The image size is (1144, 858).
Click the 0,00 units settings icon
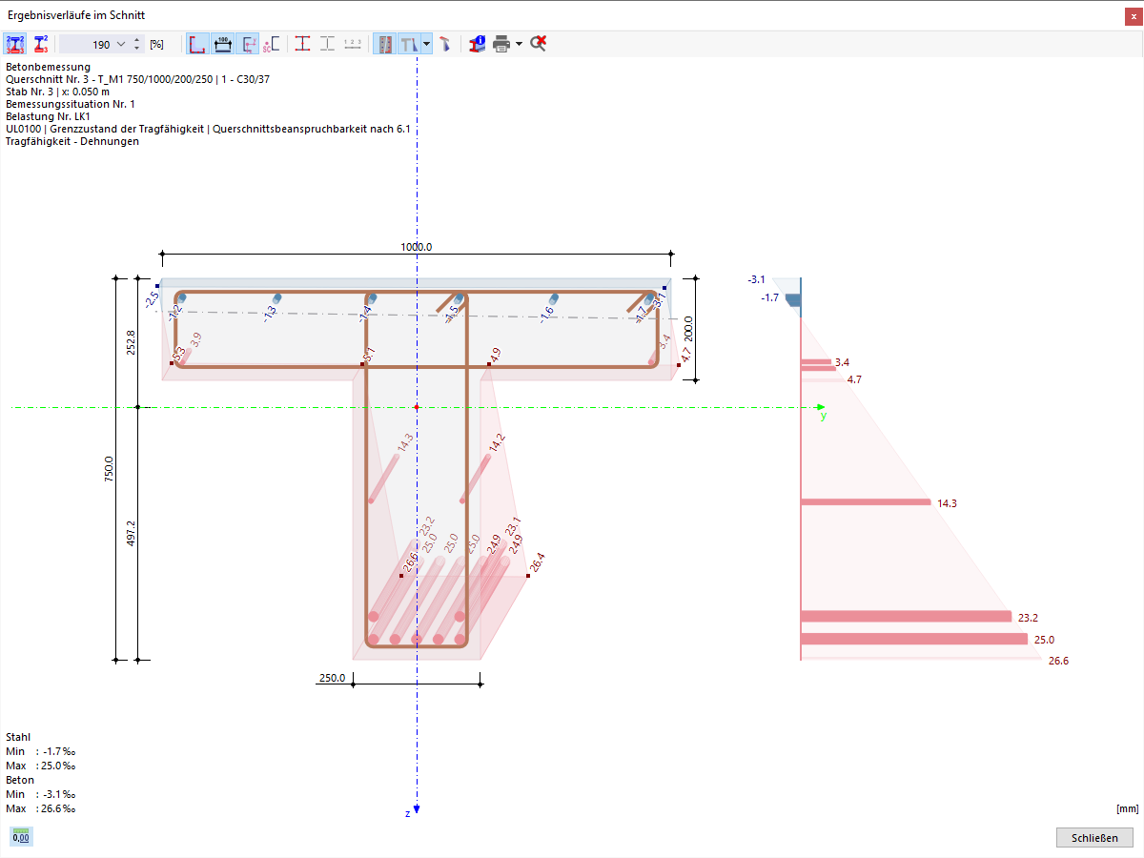(21, 837)
